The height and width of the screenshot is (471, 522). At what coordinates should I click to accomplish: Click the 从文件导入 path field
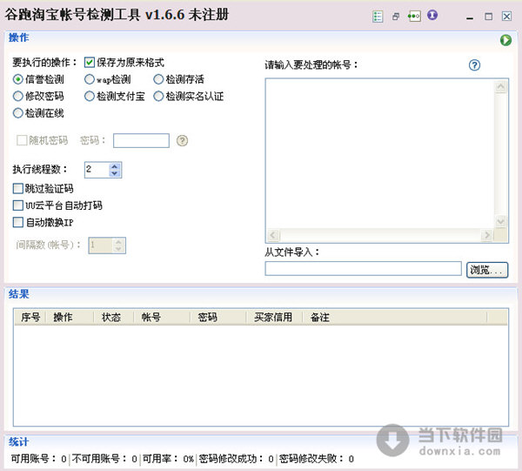click(363, 268)
